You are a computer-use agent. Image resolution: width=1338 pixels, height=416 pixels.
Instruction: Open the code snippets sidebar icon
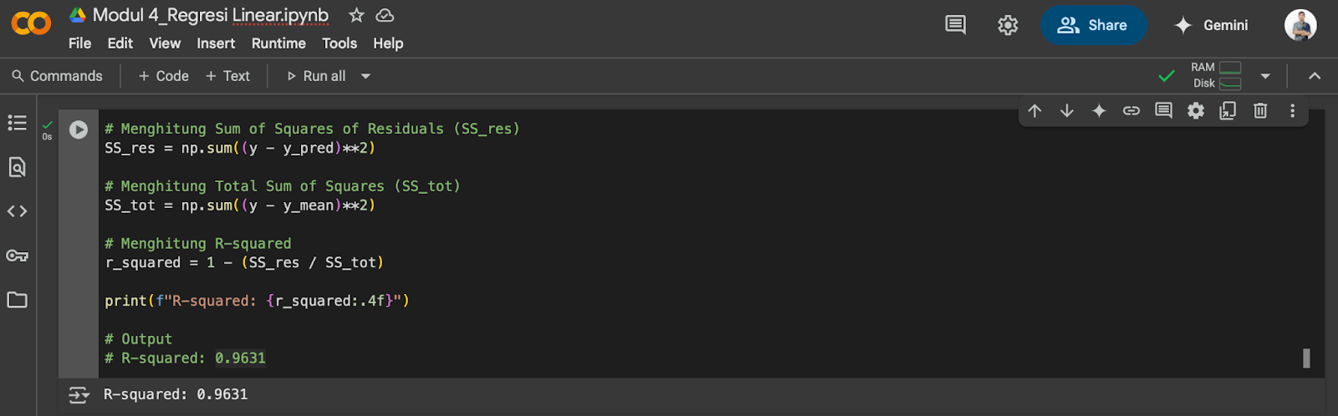point(18,211)
